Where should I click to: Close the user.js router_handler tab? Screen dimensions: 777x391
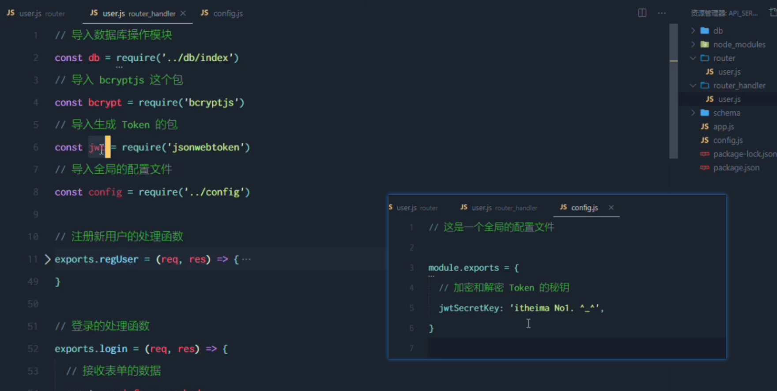[183, 13]
